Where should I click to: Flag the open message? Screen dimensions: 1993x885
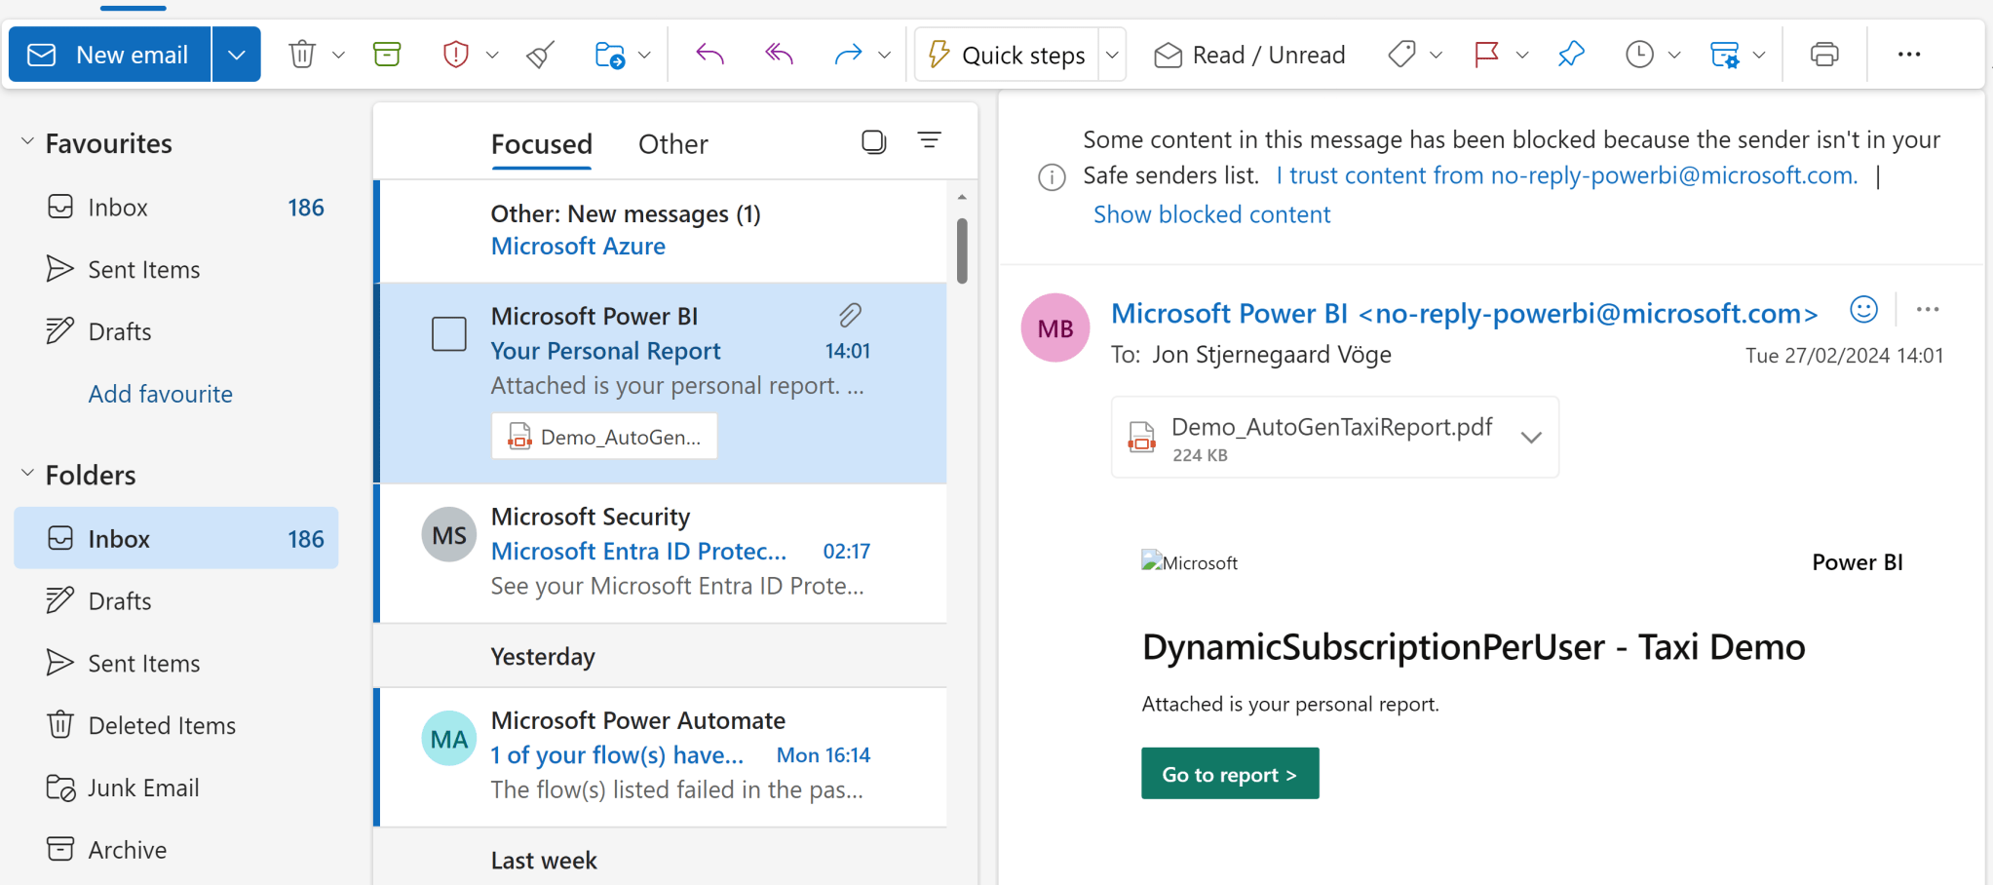[x=1487, y=54]
